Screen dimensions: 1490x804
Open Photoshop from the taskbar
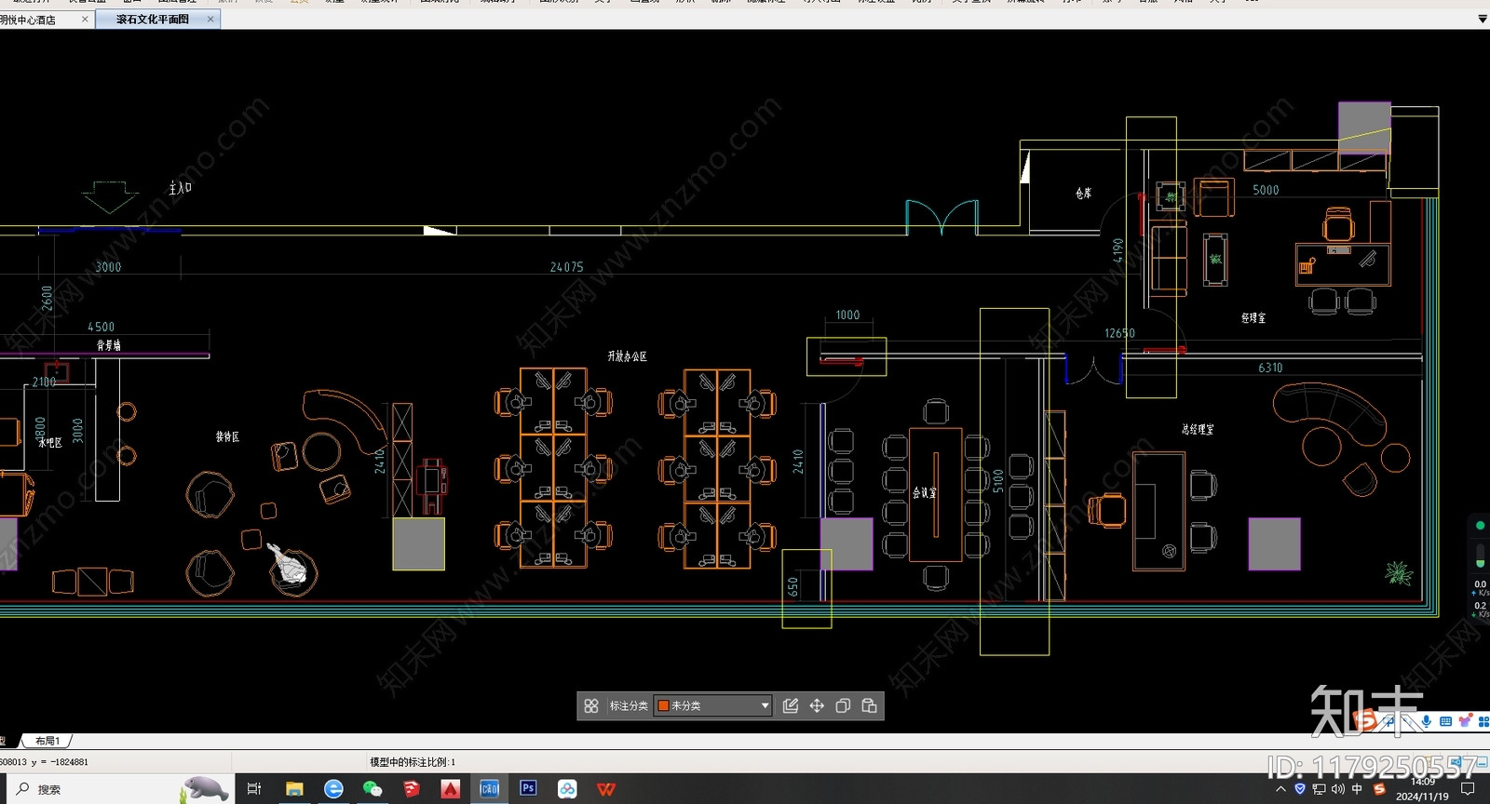(528, 788)
